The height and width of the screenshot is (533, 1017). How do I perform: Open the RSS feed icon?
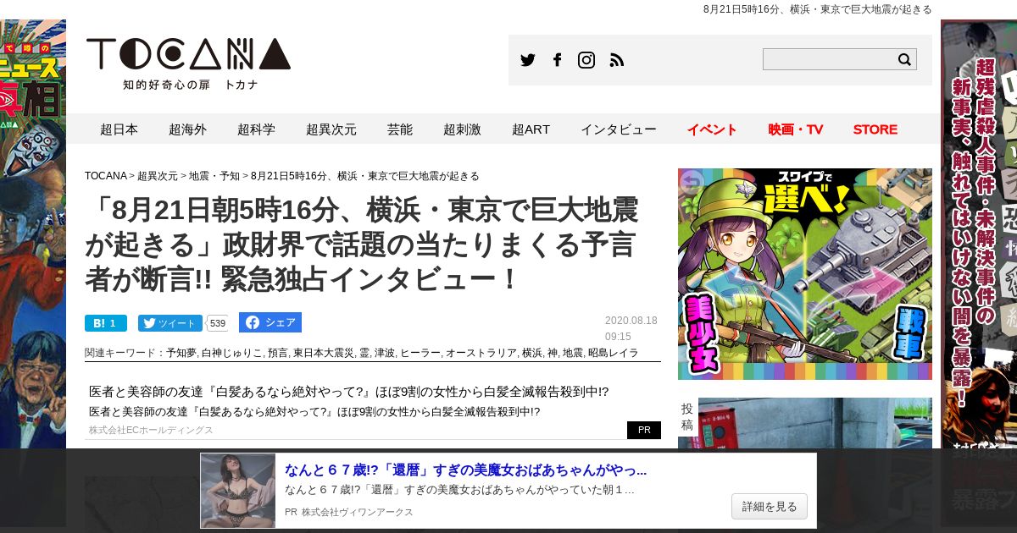[x=617, y=60]
